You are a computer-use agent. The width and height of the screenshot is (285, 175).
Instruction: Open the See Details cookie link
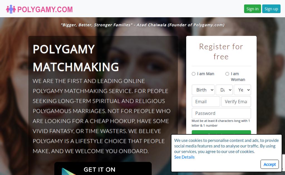pos(184,157)
